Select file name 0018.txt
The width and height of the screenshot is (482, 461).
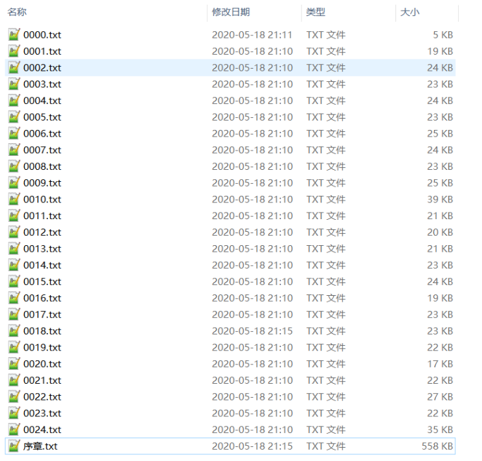42,331
